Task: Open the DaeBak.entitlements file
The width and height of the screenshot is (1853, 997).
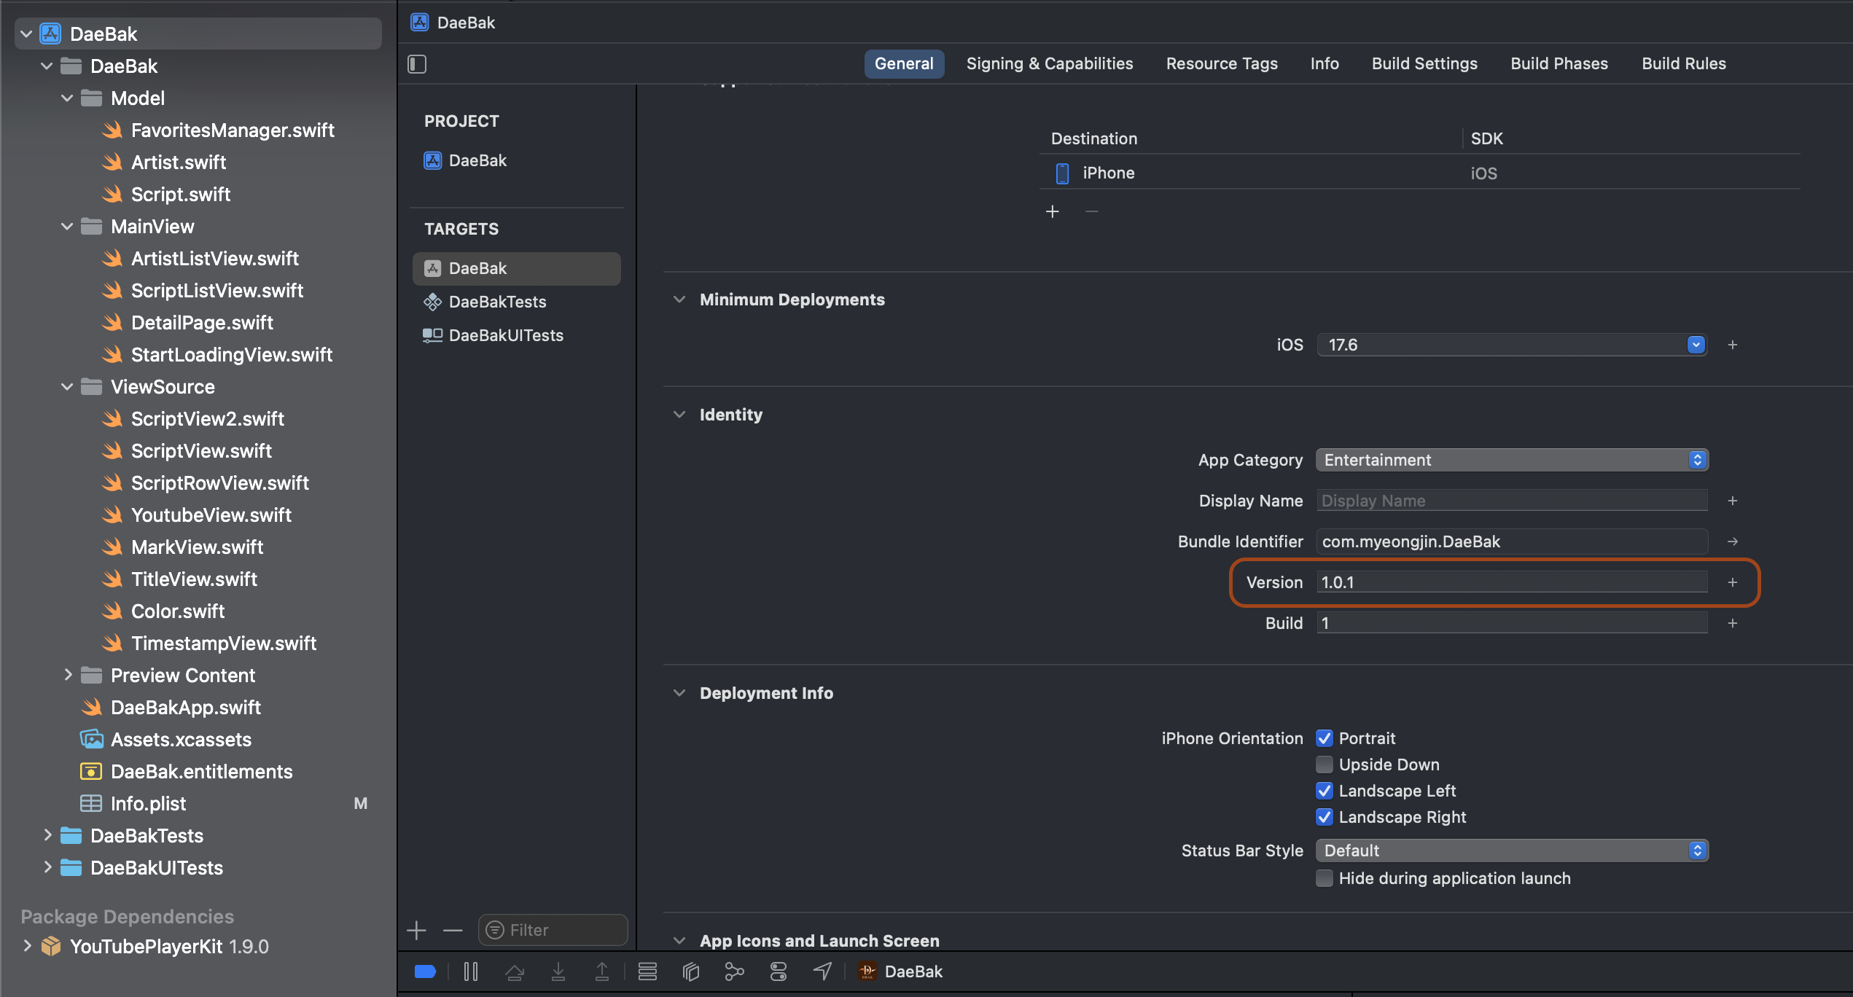Action: click(201, 772)
